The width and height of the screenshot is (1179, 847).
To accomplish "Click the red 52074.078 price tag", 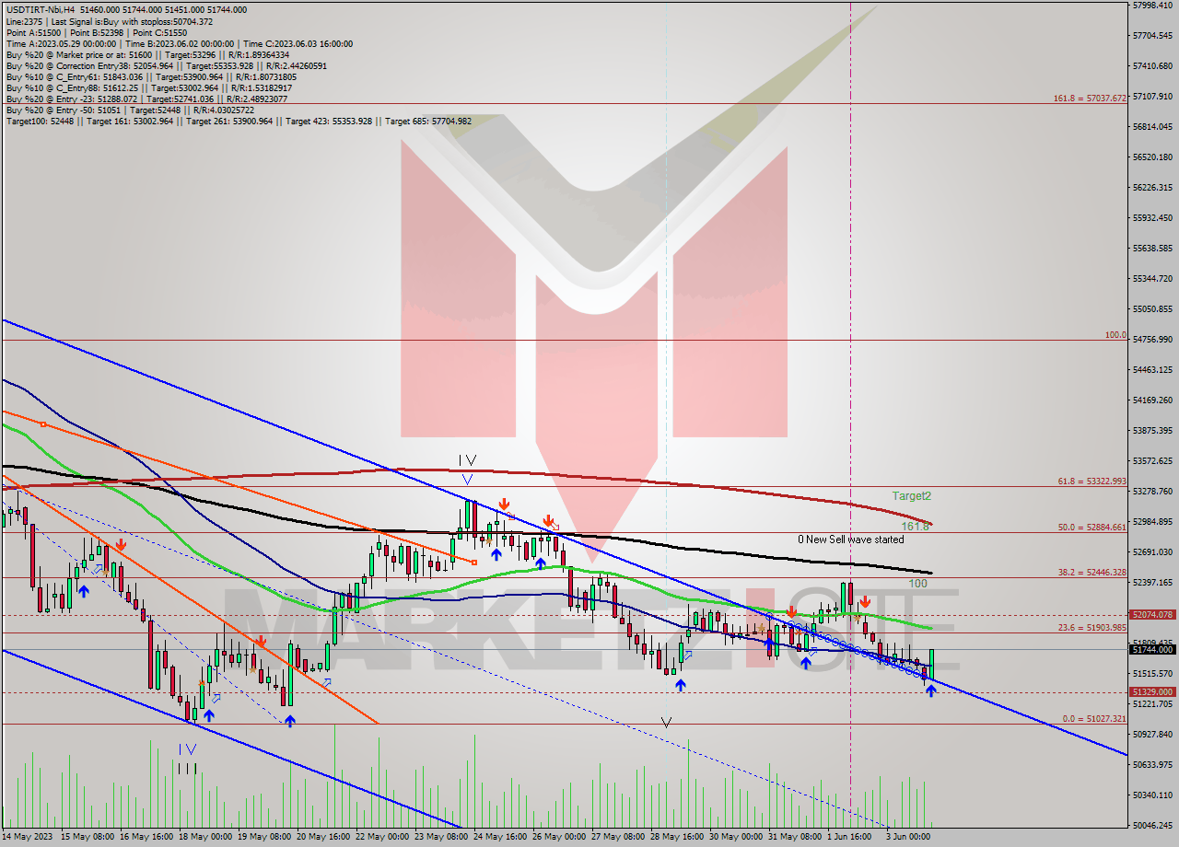I will pos(1152,614).
